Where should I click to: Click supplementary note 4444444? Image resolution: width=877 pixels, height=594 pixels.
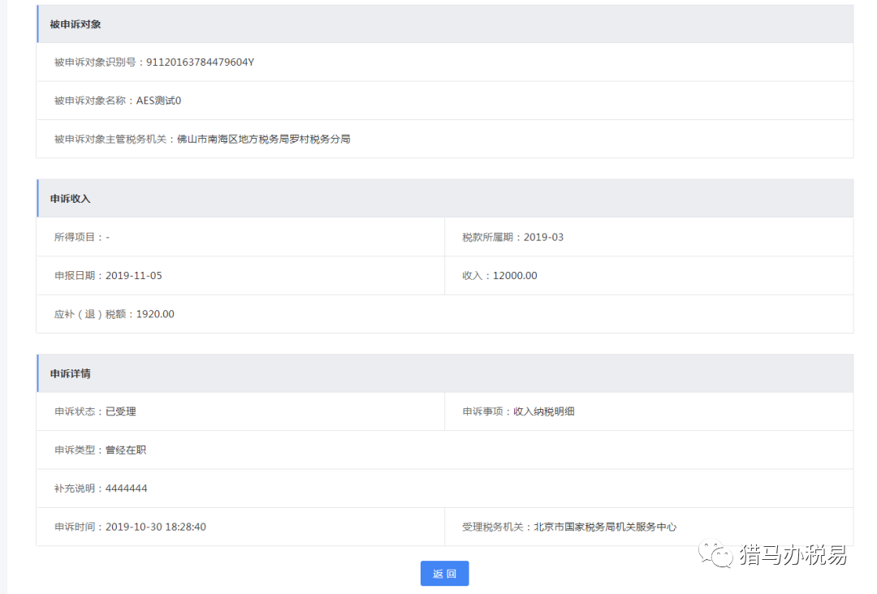127,489
